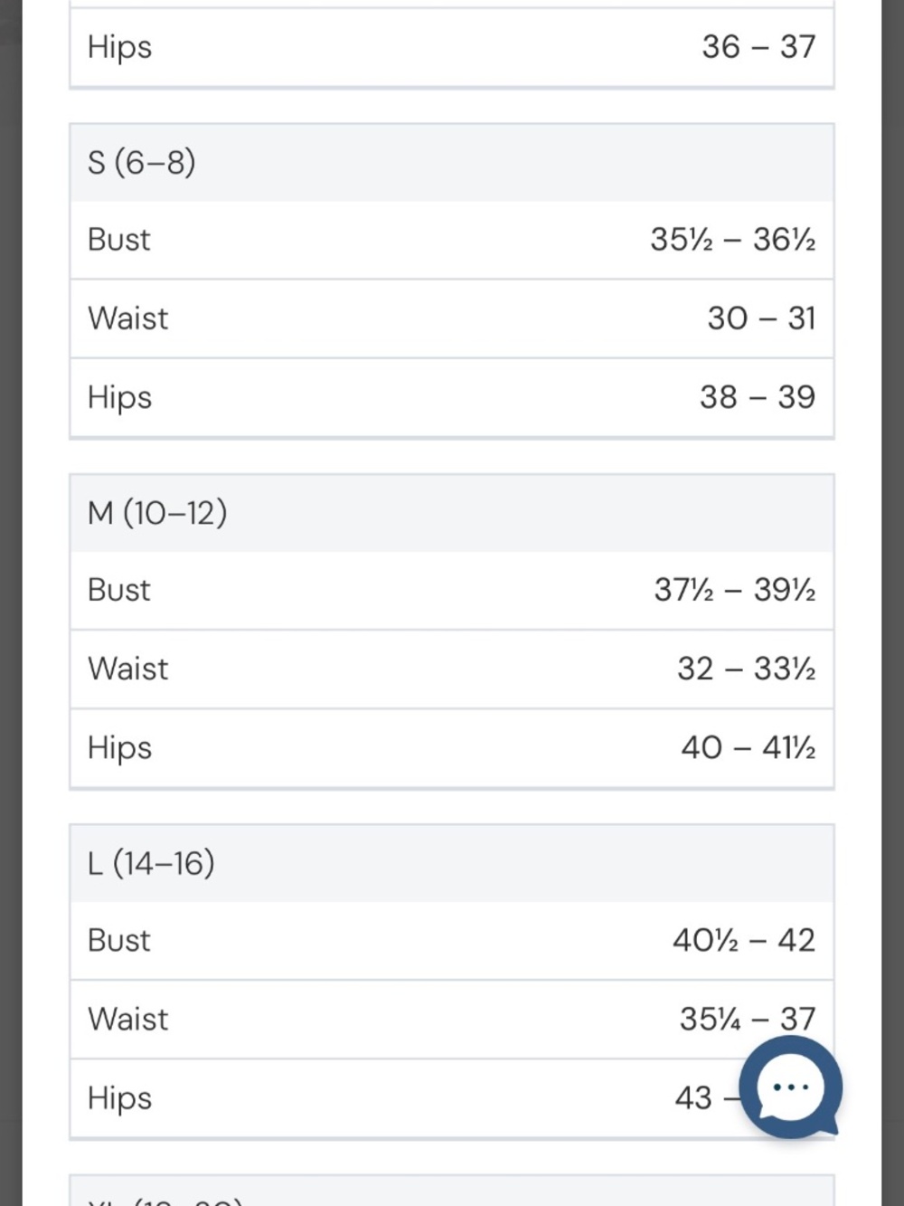Select the L (14–16) size header
The width and height of the screenshot is (904, 1206).
coord(452,863)
